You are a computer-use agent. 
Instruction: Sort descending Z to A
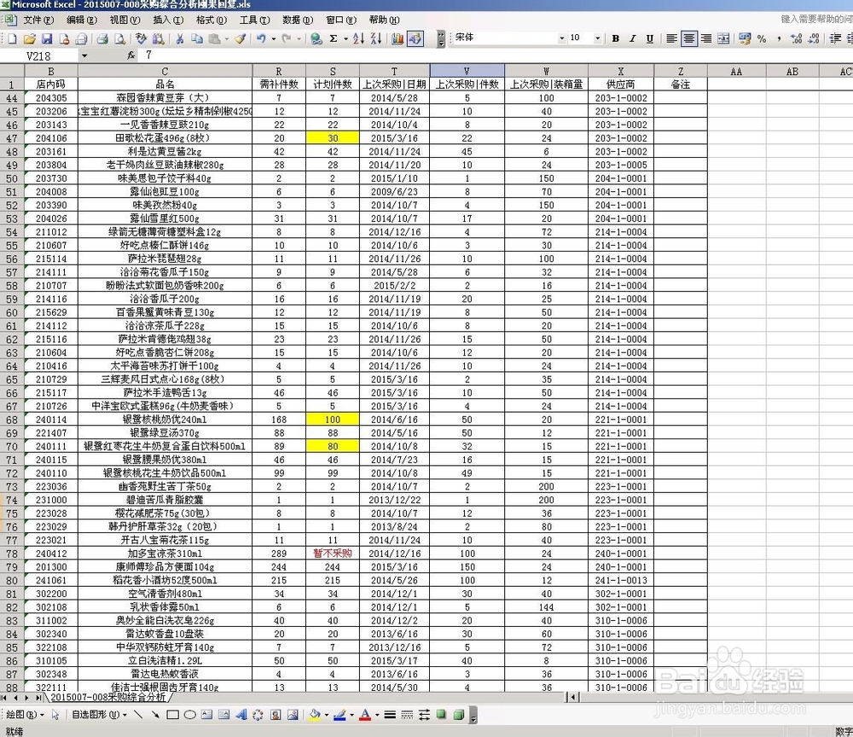click(x=376, y=38)
